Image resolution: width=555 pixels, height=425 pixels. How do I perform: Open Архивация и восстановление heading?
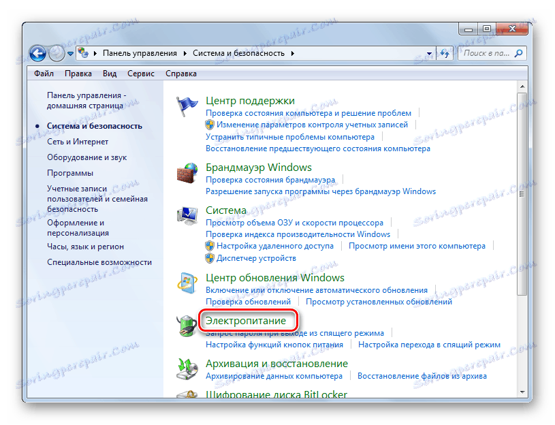(276, 364)
